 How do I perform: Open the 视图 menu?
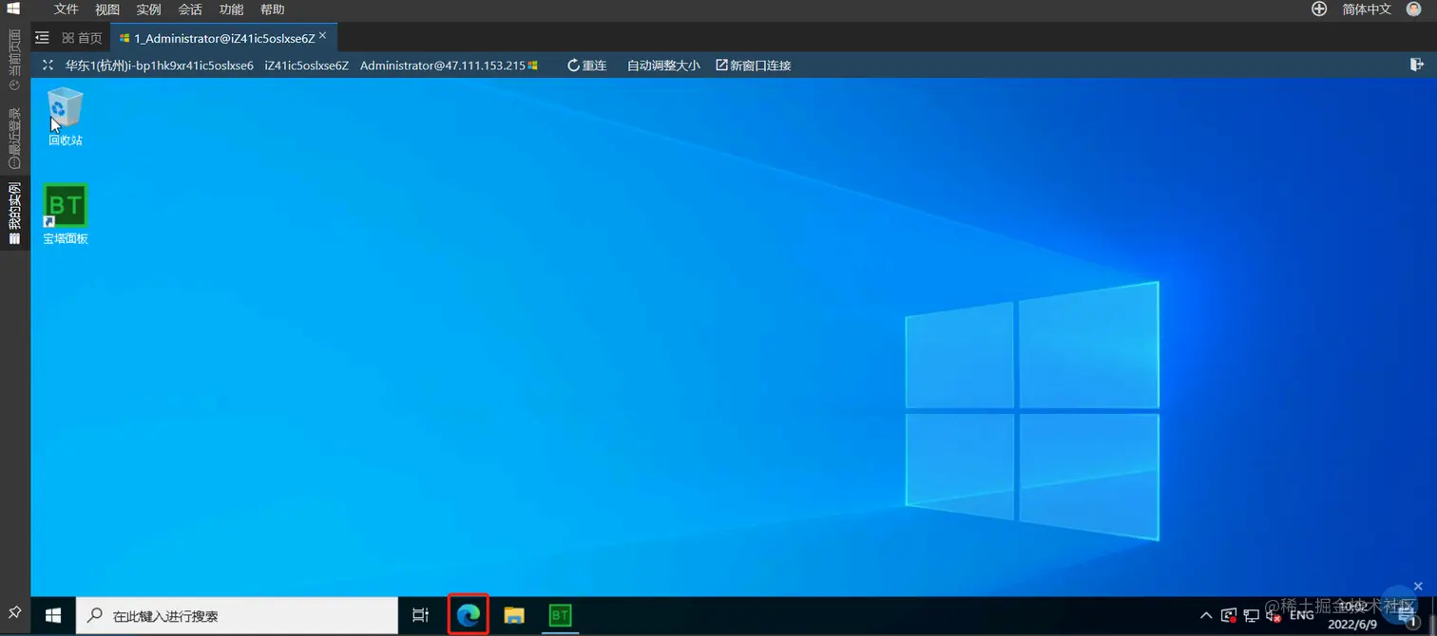pyautogui.click(x=107, y=9)
